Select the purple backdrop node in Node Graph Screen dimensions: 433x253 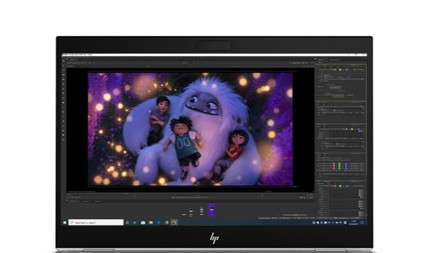(x=211, y=210)
